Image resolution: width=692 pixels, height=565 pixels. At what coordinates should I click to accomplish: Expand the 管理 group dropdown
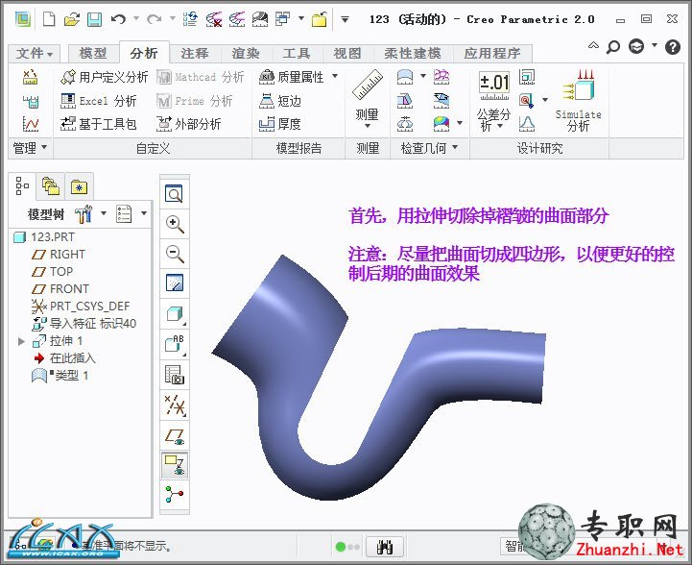(x=30, y=148)
